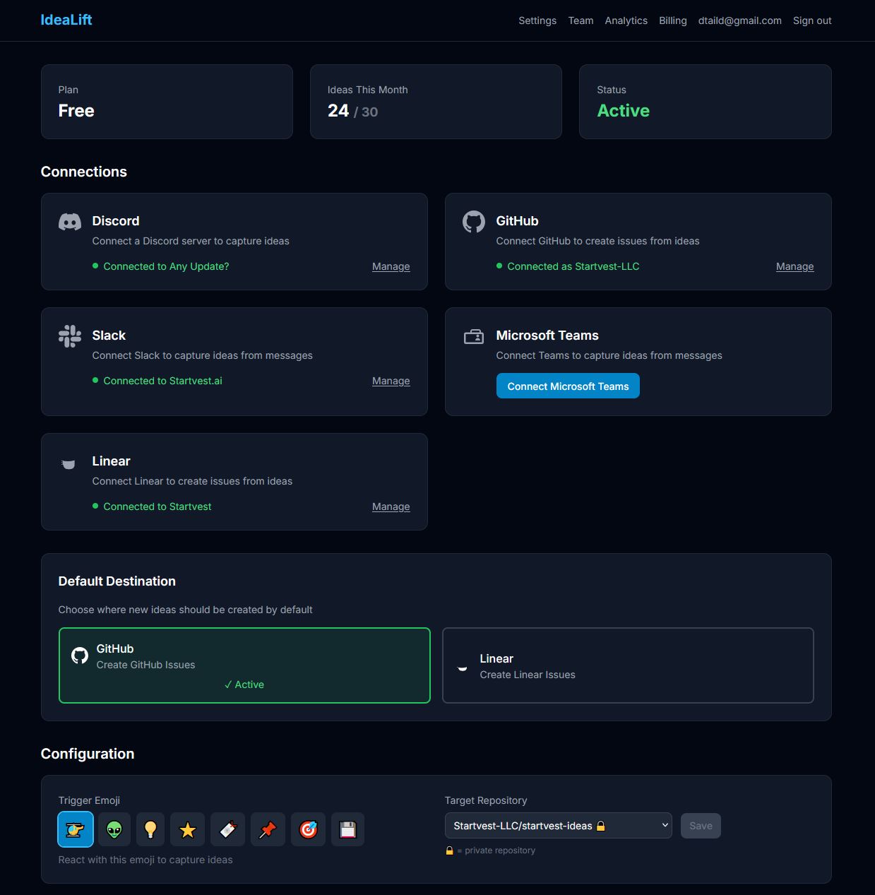Click the Microsoft Teams briefcase icon
This screenshot has width=875, height=895.
pyautogui.click(x=474, y=336)
